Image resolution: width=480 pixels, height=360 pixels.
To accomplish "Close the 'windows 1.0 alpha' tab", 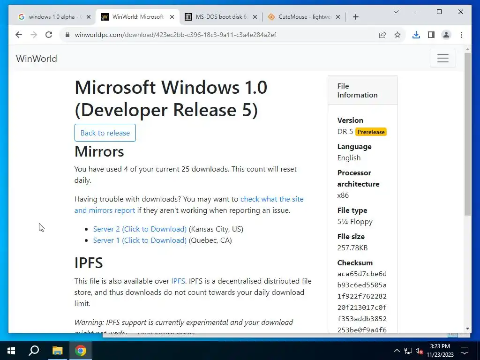I will (89, 17).
